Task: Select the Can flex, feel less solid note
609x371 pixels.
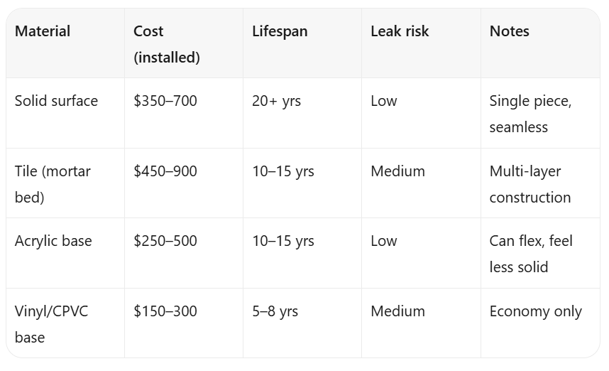Action: coord(540,253)
